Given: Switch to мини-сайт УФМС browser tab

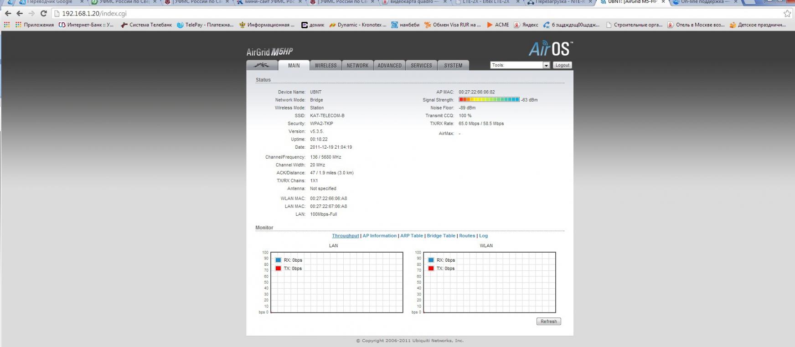Looking at the screenshot, I should [x=270, y=2].
